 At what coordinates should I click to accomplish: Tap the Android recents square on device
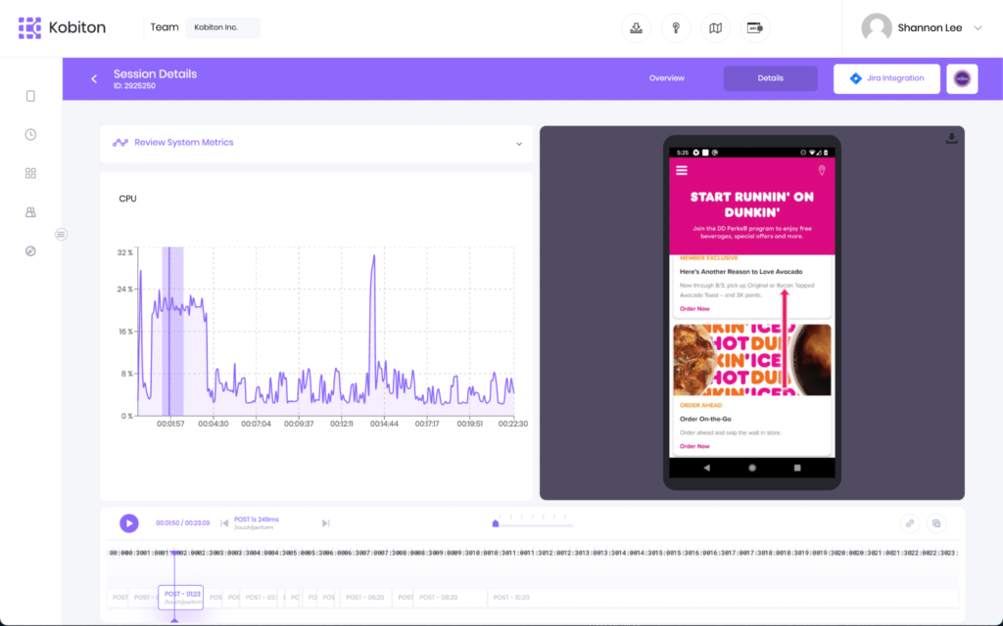point(797,468)
